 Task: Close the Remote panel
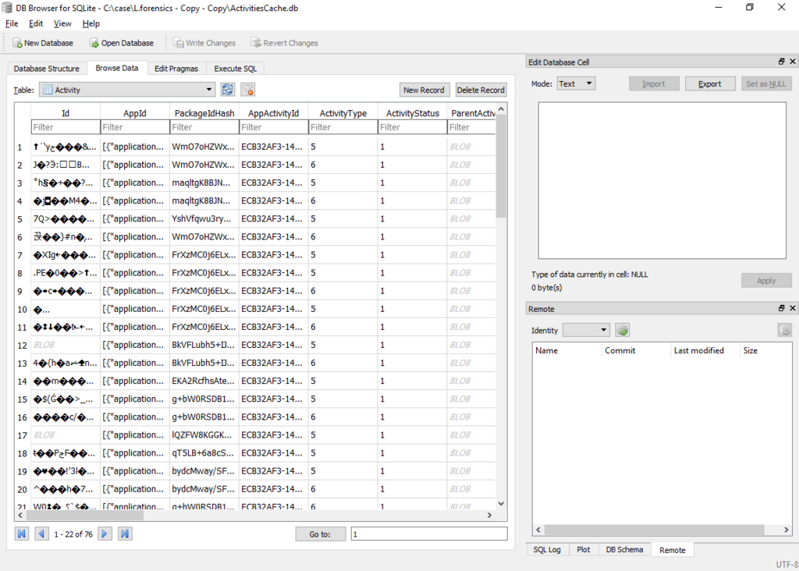793,308
